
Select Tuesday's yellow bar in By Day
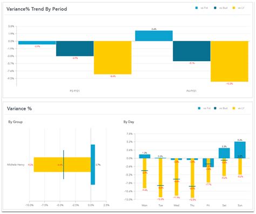pyautogui.click(x=160, y=178)
